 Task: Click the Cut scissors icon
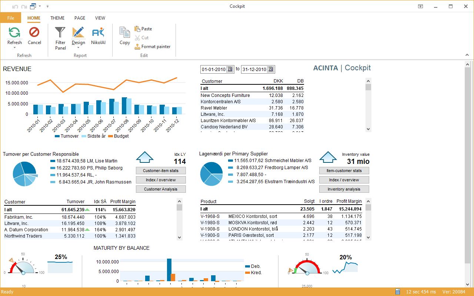tap(137, 38)
